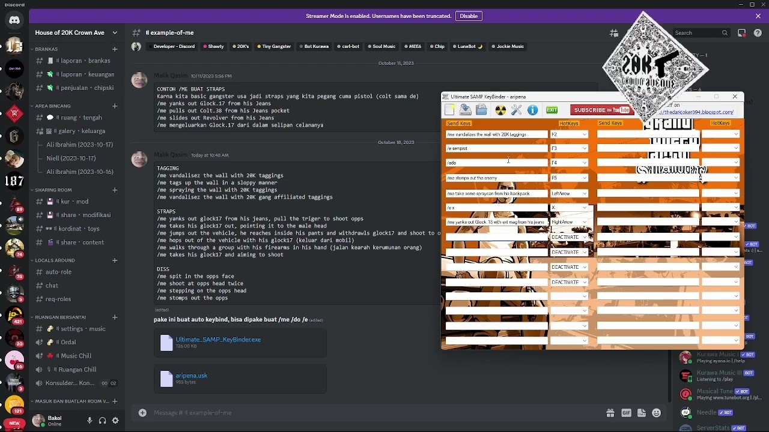This screenshot has height=432, width=769.
Task: Dismiss the Streamer Mode banner
Action: (758, 16)
